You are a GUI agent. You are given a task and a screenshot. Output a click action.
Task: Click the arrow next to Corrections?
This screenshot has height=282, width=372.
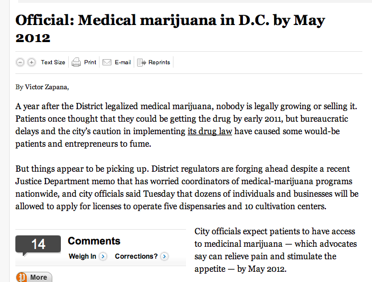pos(164,256)
